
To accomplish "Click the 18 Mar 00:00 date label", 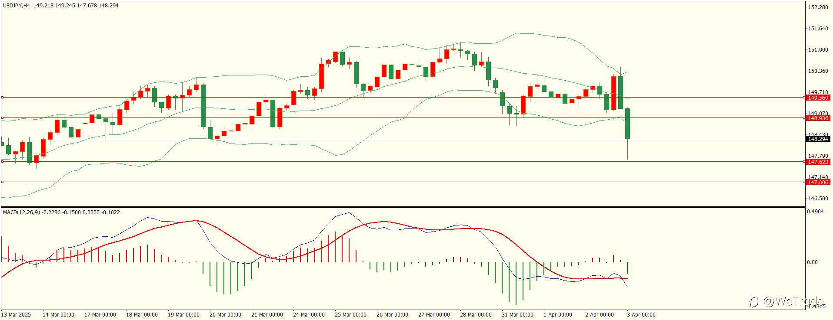I will 142,315.
